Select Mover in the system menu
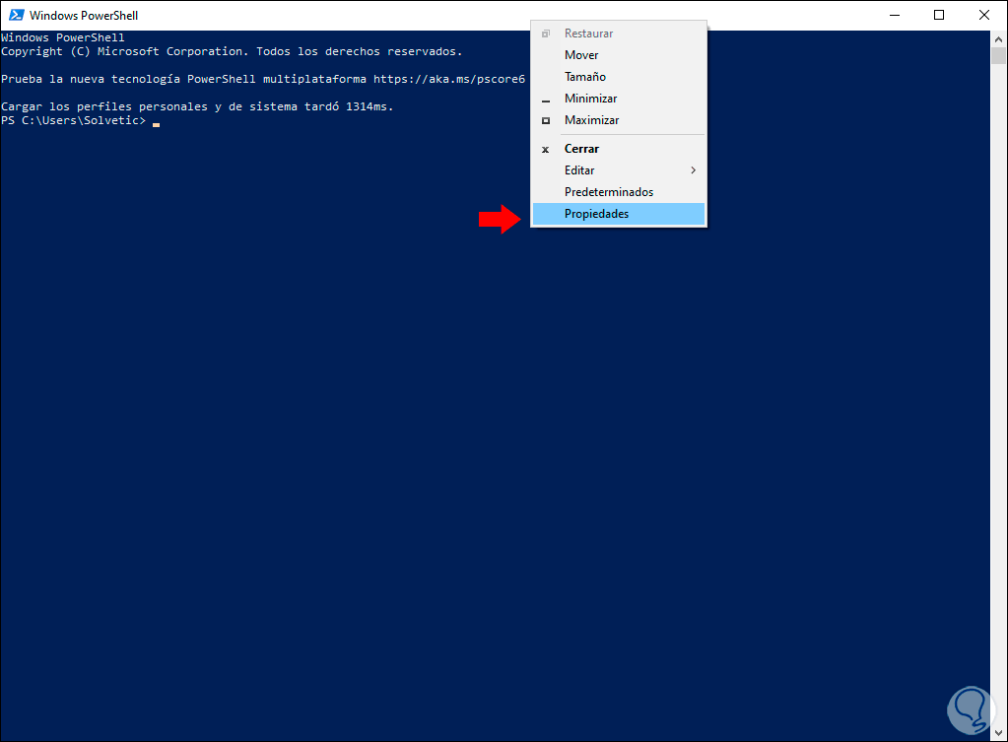 [x=619, y=54]
